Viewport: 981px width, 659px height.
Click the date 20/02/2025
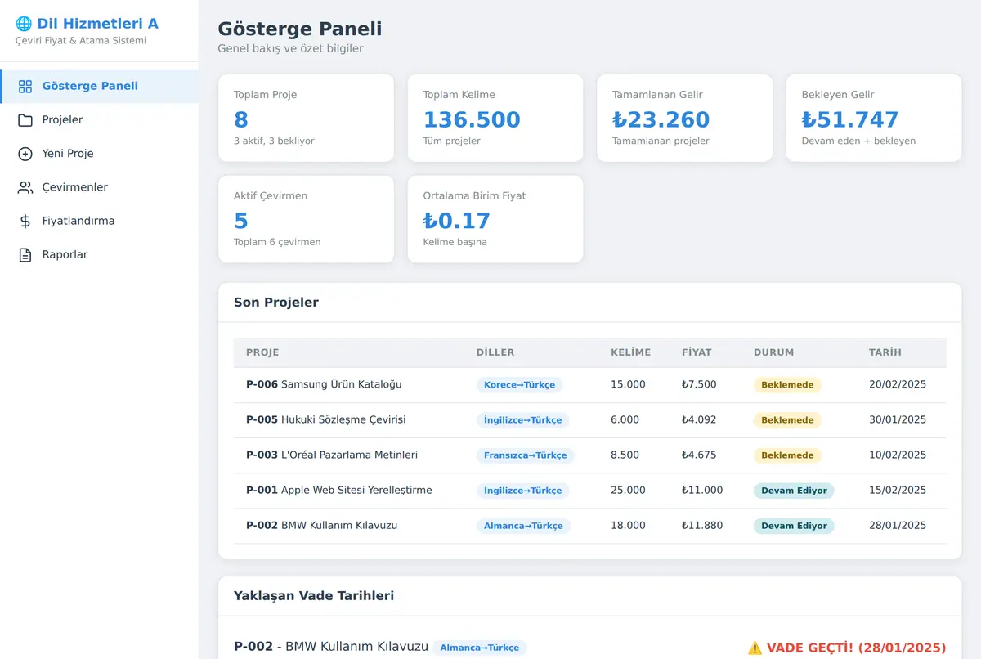tap(898, 384)
